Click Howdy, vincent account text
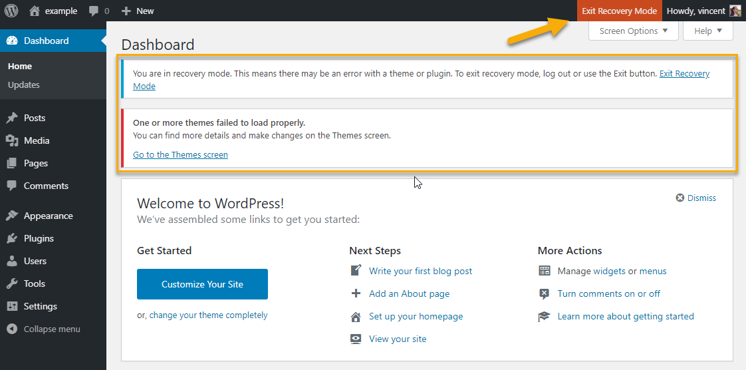Viewport: 746px width, 370px height. pos(696,11)
